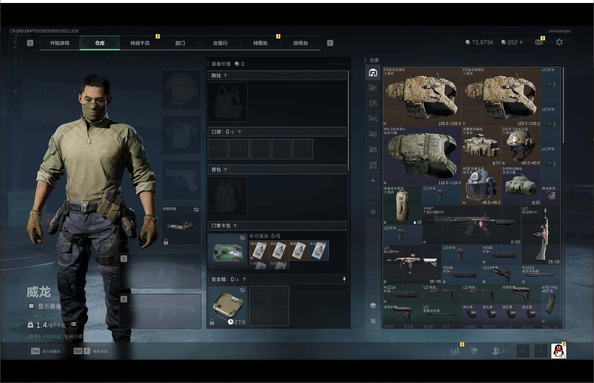
Task: Open the mail envelope icon
Action: (539, 42)
